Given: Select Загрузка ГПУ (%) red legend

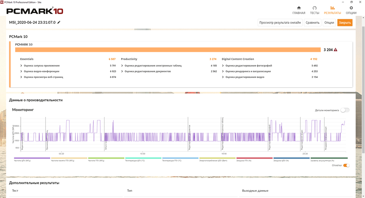Looking at the screenshot, I should pos(255,158).
